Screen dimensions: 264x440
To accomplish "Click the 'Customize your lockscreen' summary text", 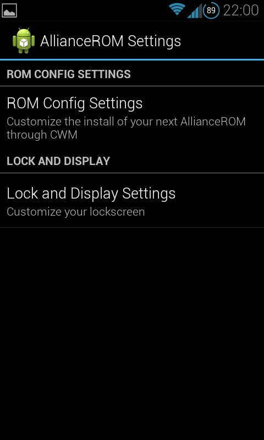I will tap(76, 212).
